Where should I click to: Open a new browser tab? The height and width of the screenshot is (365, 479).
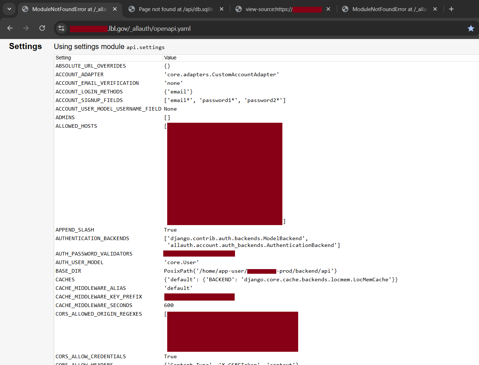pos(451,9)
